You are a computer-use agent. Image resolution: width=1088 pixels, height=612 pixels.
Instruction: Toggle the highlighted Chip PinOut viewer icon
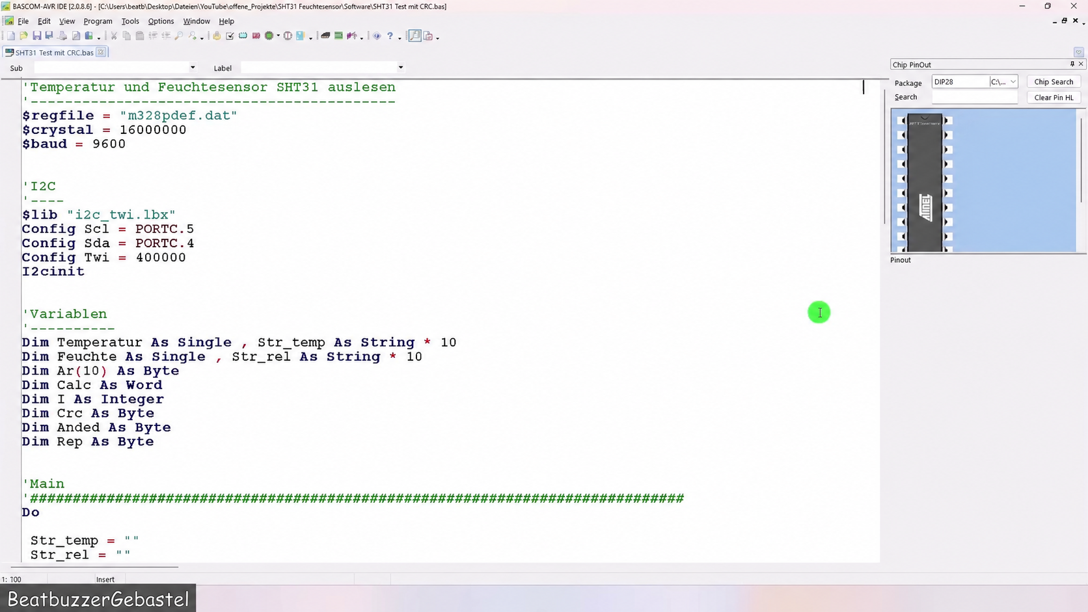[415, 36]
